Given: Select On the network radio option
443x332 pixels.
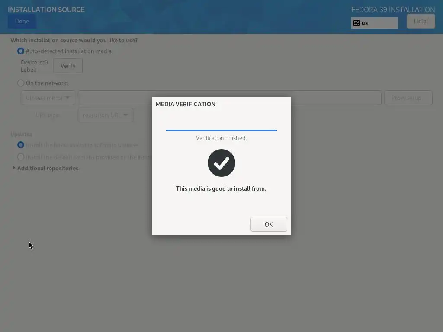Looking at the screenshot, I should click(21, 83).
